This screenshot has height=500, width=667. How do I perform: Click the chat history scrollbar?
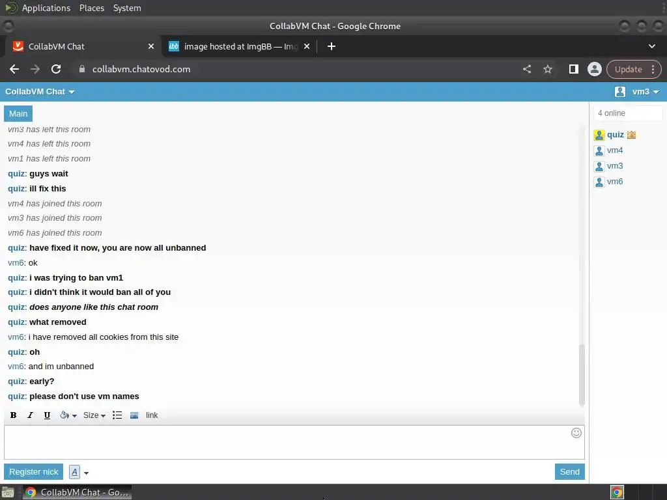pyautogui.click(x=582, y=374)
